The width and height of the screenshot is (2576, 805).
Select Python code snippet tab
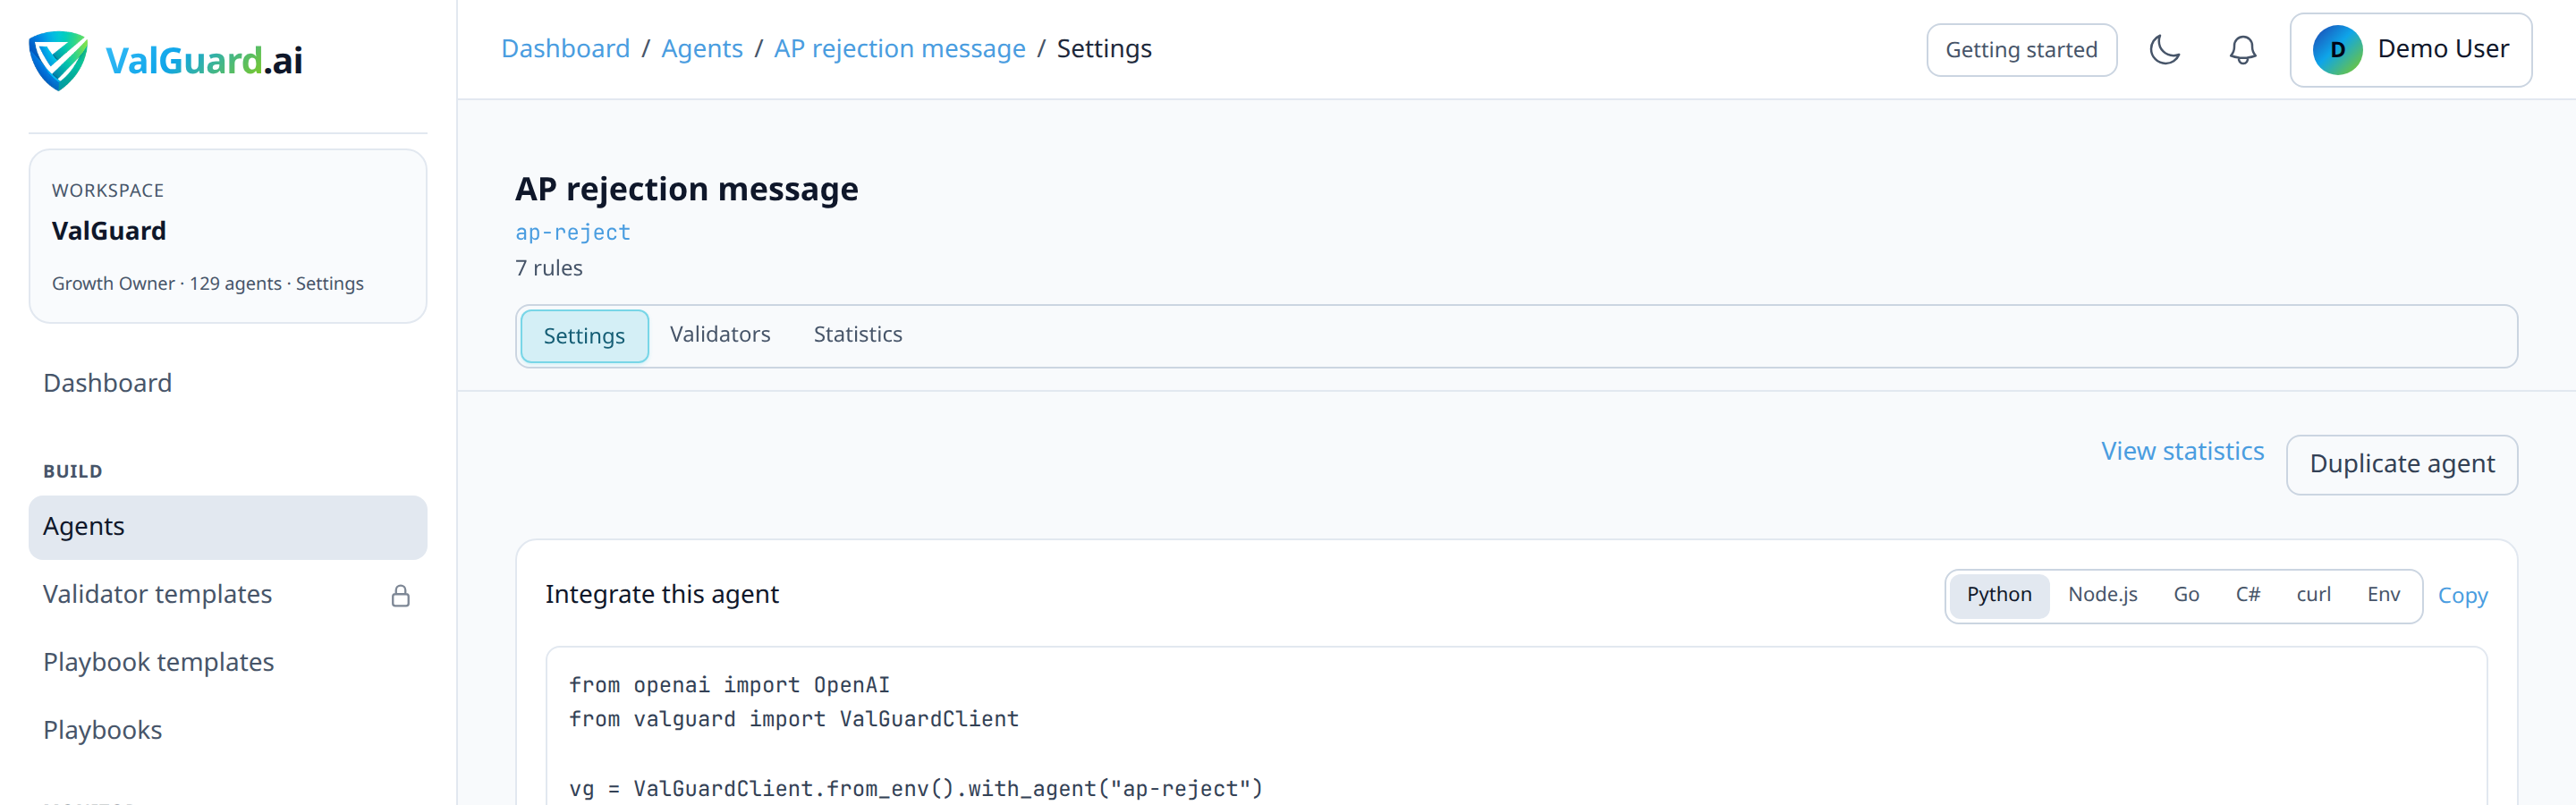[1998, 595]
